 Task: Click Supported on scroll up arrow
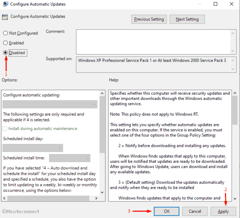pos(233,61)
